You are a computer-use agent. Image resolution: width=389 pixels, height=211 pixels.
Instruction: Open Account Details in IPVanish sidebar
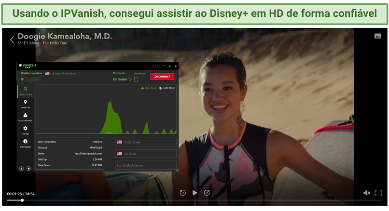(x=25, y=117)
